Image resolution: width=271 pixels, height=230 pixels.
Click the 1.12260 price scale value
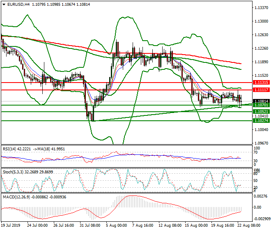pyautogui.click(x=262, y=48)
